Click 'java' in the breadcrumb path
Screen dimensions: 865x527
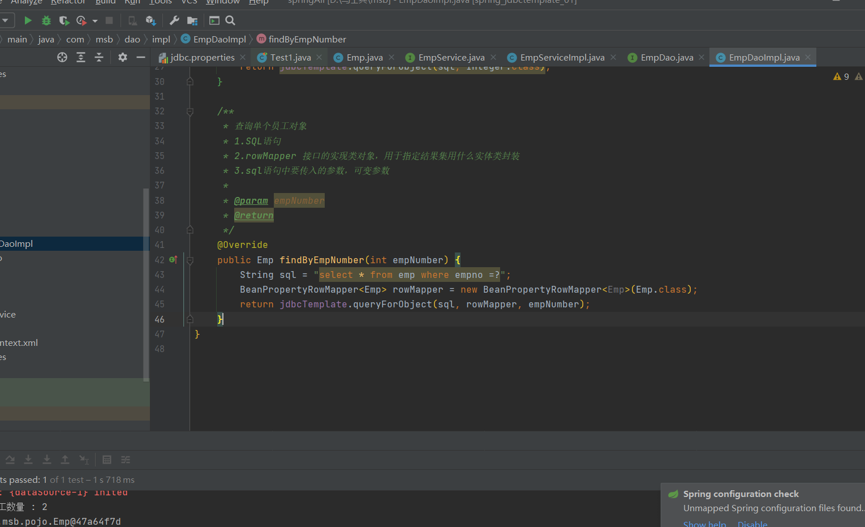(46, 39)
